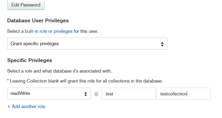The height and width of the screenshot is (118, 222).
Task: Expand the readWrite role dropdown
Action: [49, 94]
